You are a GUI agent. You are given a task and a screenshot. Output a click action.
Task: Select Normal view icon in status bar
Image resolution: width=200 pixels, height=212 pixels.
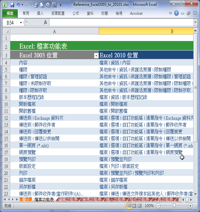[129, 206]
